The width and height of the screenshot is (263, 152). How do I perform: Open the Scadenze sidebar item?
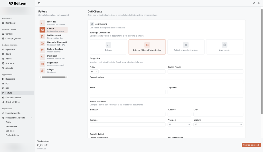(17, 63)
